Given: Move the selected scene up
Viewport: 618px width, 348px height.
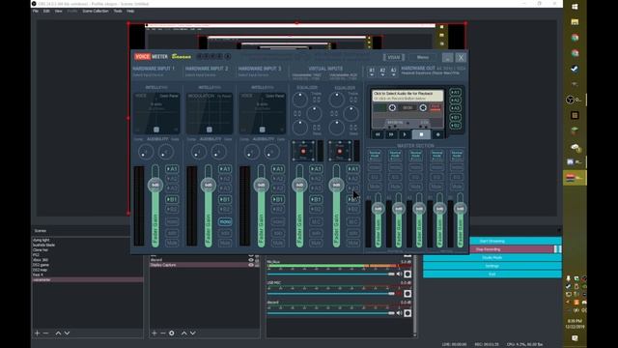Looking at the screenshot, I should (x=58, y=333).
